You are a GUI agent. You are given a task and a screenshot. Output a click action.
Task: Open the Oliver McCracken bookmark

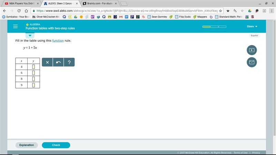pos(46,17)
